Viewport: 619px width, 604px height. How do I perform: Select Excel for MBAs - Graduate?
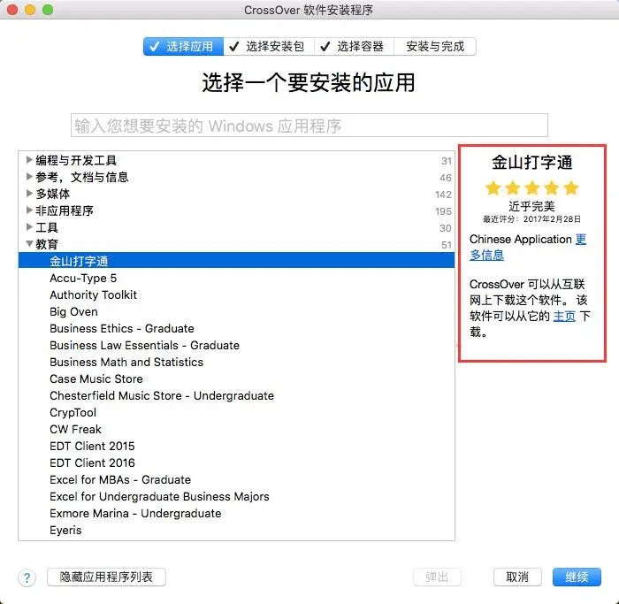pos(236,479)
